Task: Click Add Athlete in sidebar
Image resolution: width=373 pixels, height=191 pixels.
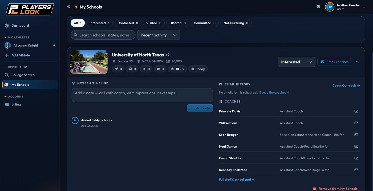Action: 30,55
